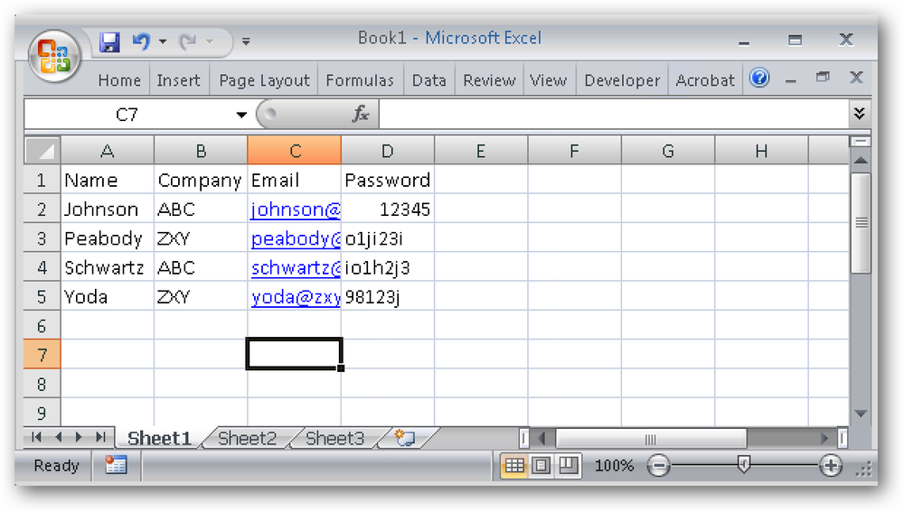
Task: Select column E header
Action: click(481, 151)
